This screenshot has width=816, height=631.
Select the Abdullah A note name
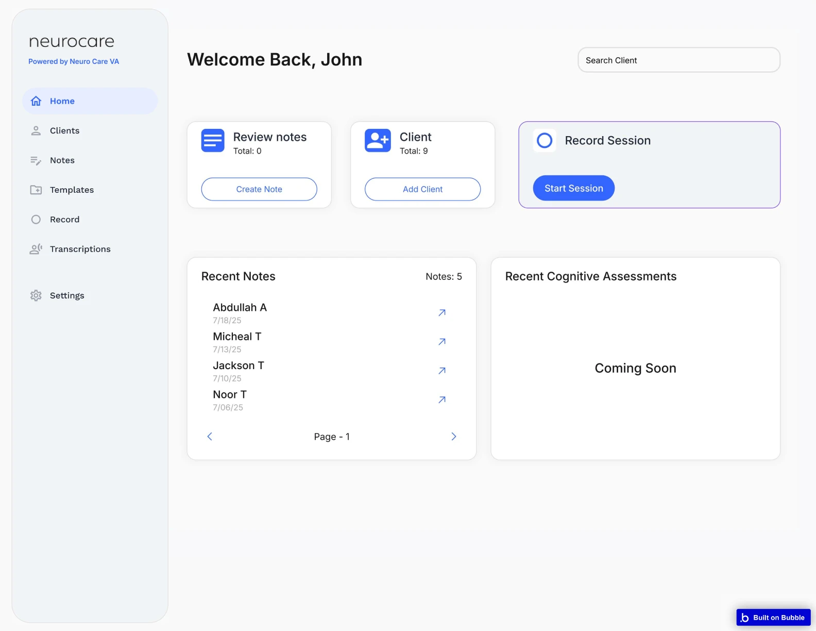[x=240, y=307]
